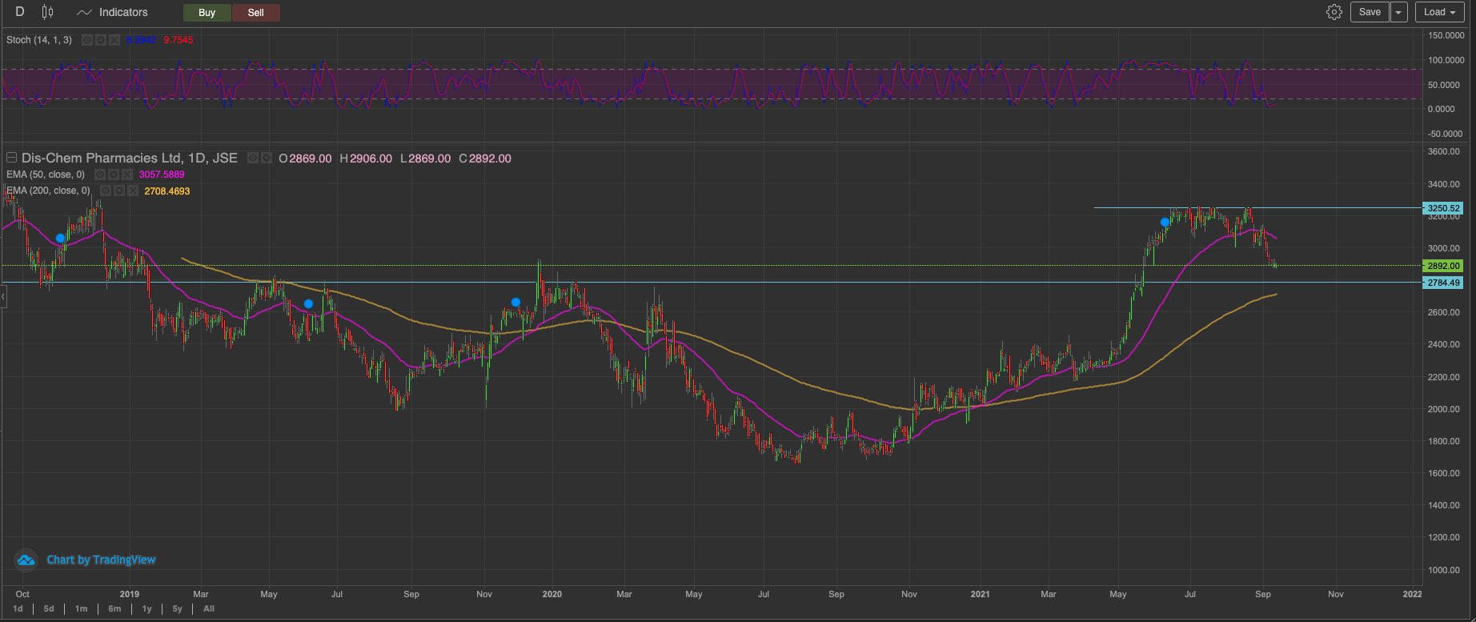Click the TradingView logo icon

[26, 560]
